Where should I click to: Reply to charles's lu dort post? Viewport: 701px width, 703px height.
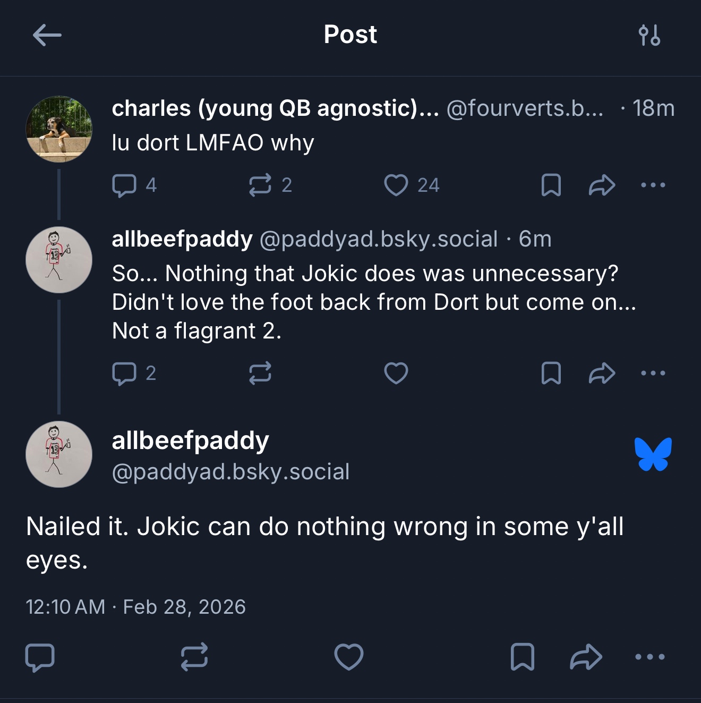click(124, 185)
